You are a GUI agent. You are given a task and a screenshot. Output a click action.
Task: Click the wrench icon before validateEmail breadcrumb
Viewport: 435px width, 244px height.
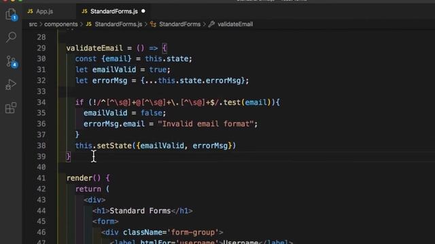[211, 24]
